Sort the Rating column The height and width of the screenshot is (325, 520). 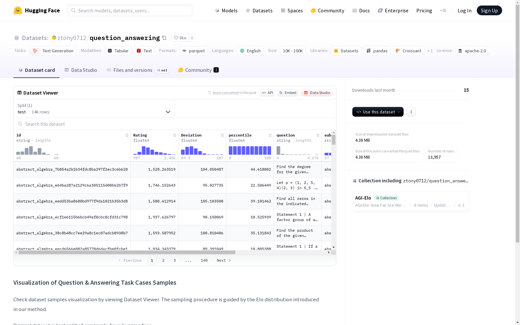point(175,135)
